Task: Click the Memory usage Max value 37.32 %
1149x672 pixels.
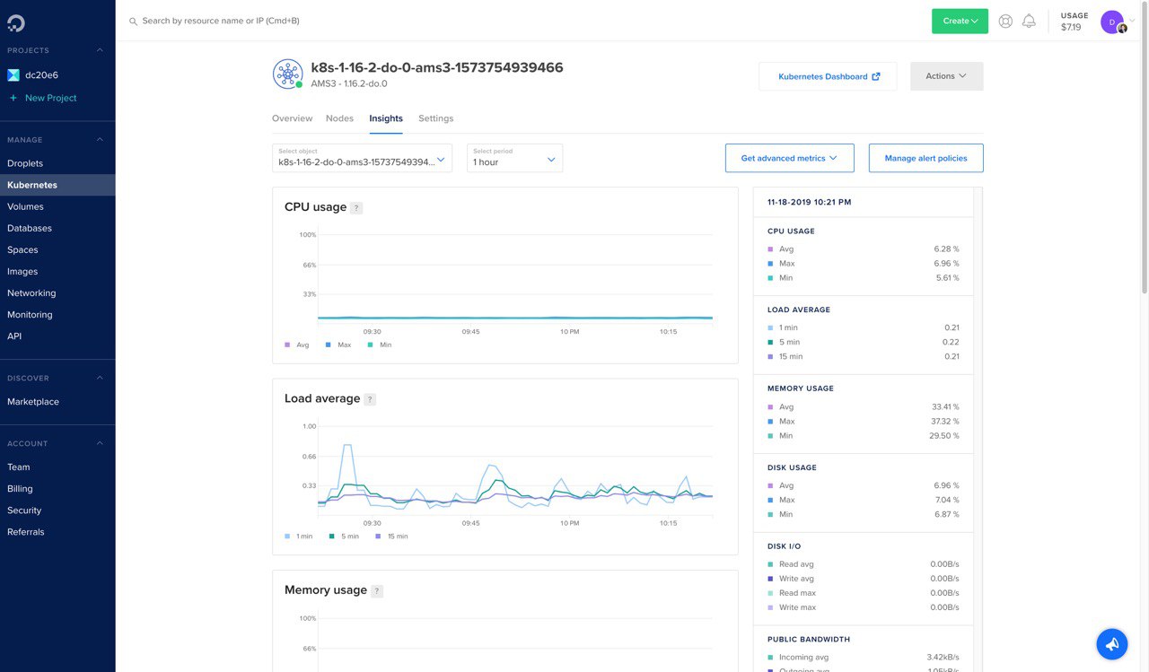Action: tap(944, 421)
